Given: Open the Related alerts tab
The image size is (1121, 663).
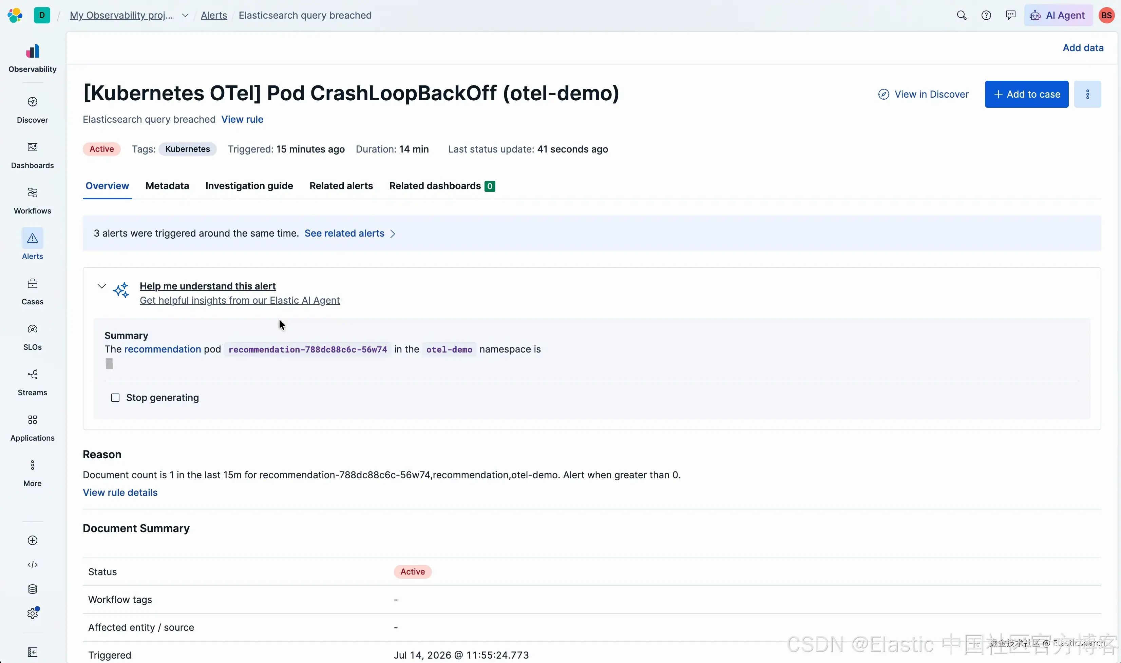Looking at the screenshot, I should 341,186.
